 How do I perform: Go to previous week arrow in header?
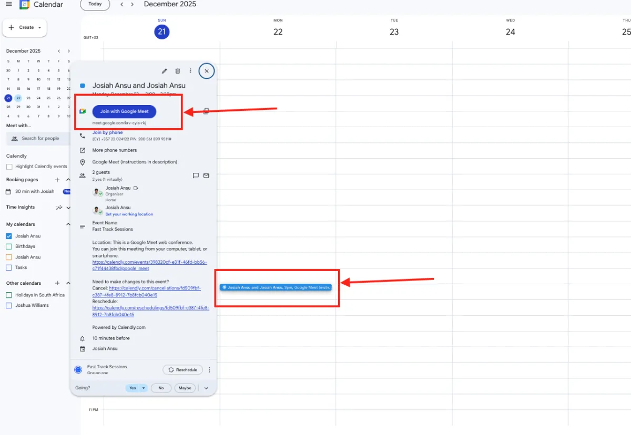[122, 4]
